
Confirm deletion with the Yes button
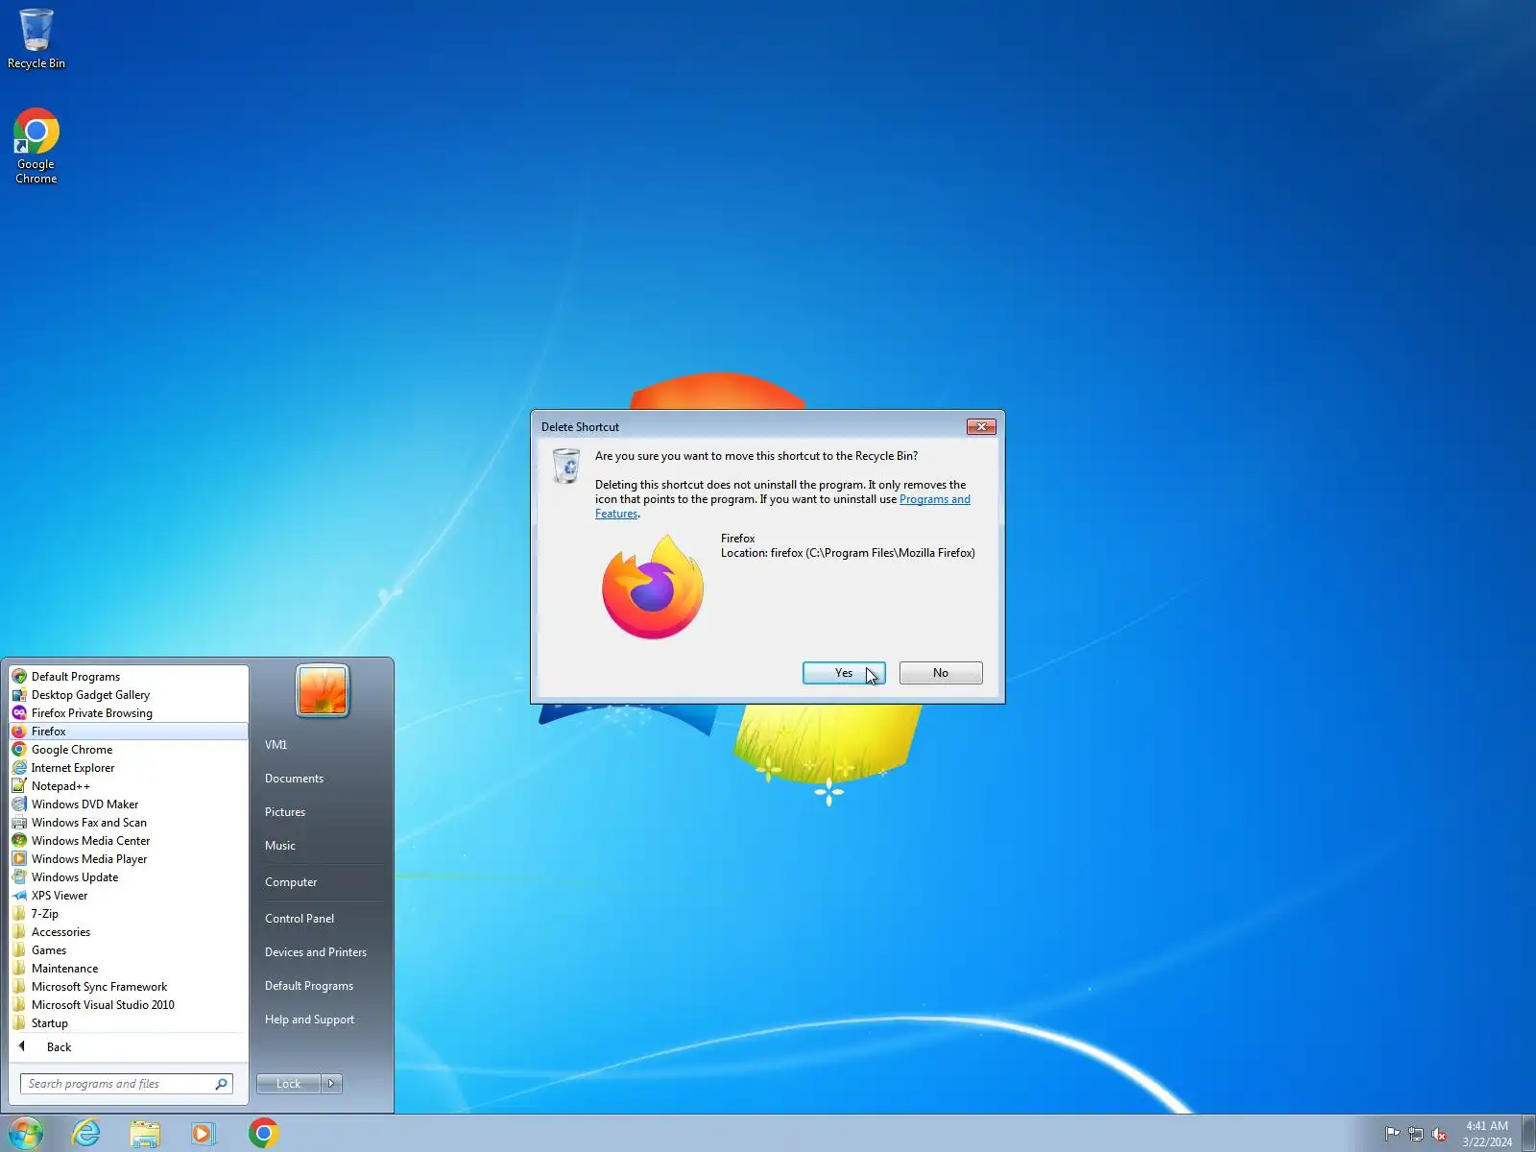[844, 673]
